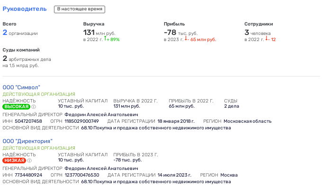Click Директория status ДЕЙСТВУЮЩАЯ ОРГАНИЗАЦИЯ

click(39, 148)
